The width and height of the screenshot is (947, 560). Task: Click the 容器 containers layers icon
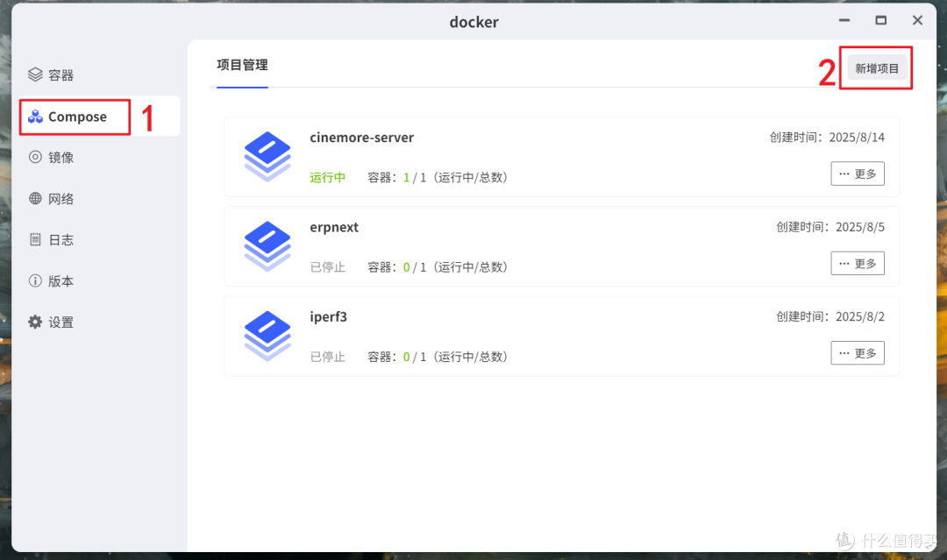click(x=35, y=75)
